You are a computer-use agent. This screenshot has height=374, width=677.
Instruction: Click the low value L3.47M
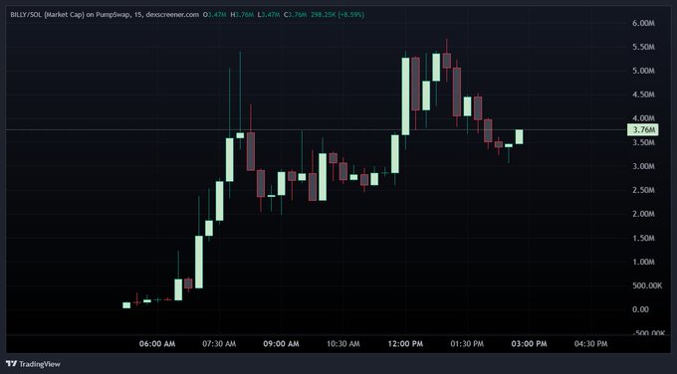(270, 15)
